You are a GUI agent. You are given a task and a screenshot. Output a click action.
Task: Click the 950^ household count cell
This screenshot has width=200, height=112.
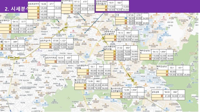pyautogui.click(x=127, y=48)
